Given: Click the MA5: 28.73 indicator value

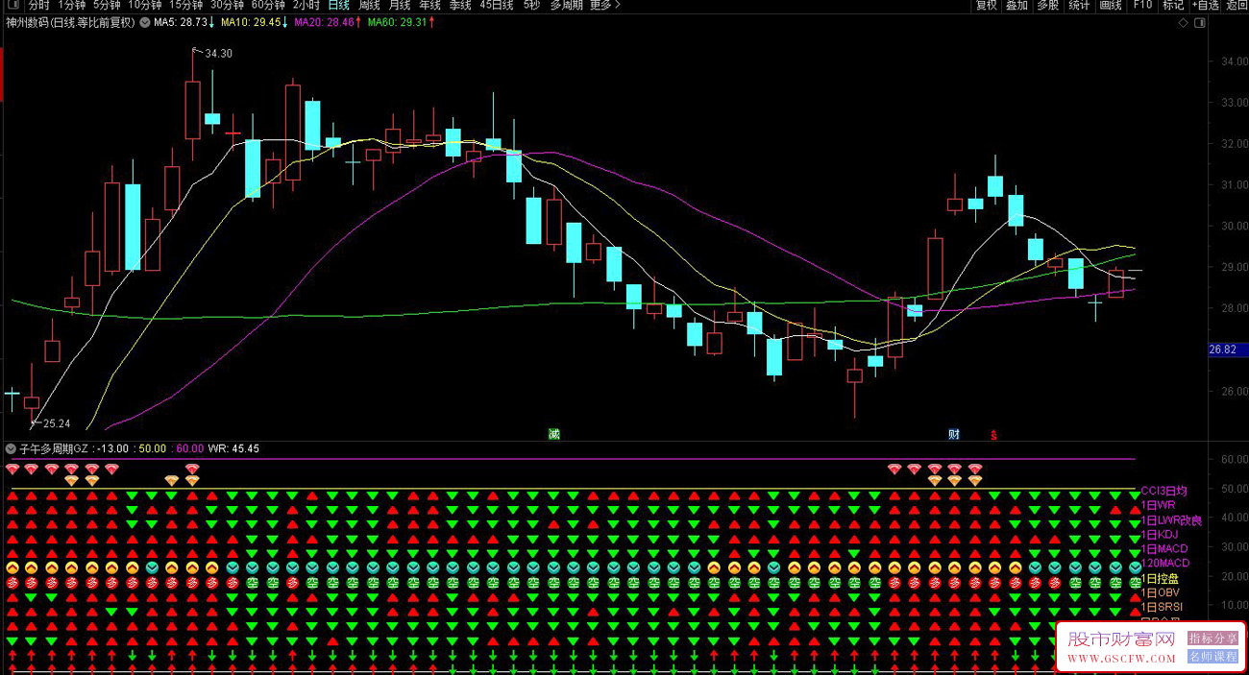Looking at the screenshot, I should point(180,22).
